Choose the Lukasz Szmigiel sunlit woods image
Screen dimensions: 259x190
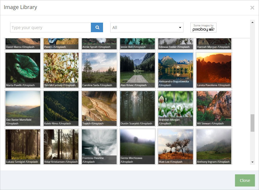(x=23, y=147)
